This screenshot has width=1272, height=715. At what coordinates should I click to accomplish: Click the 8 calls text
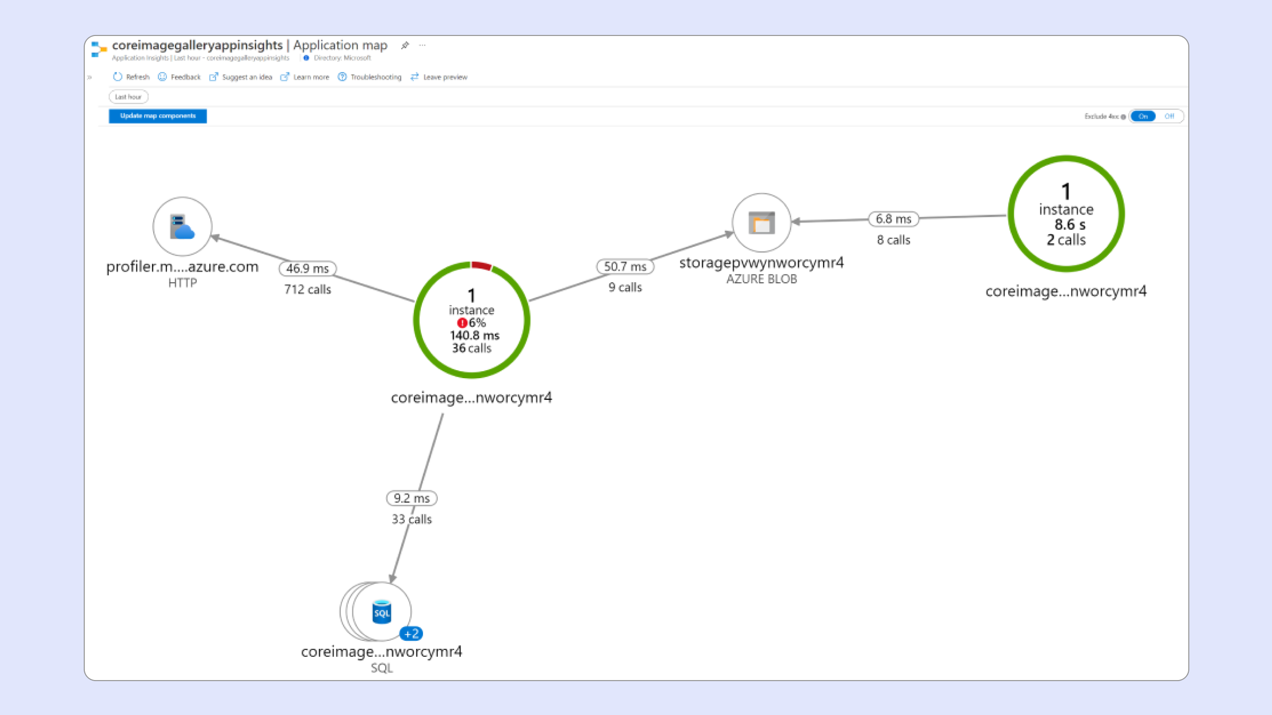[x=894, y=240]
